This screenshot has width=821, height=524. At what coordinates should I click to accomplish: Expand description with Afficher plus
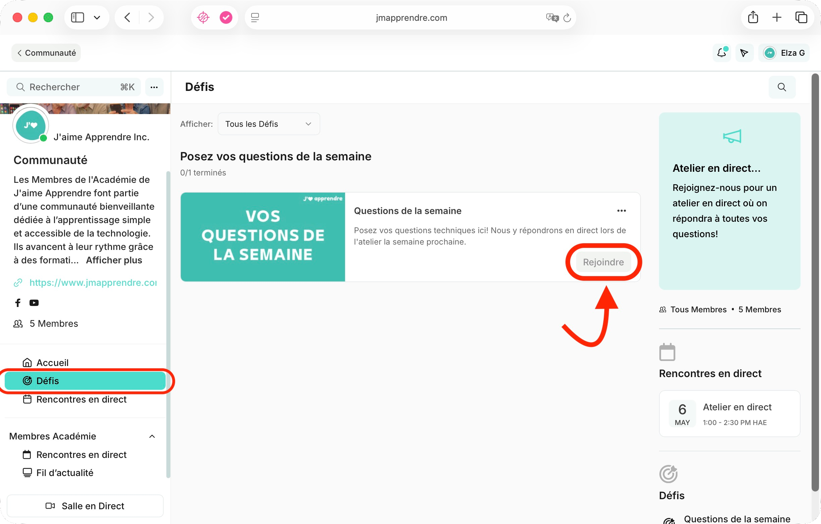pos(114,260)
